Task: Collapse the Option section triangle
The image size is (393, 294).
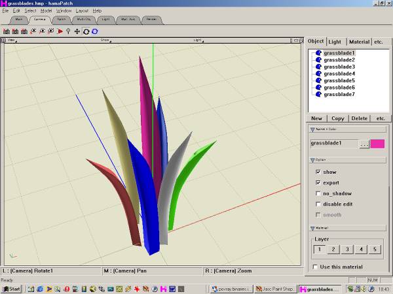Action: [x=313, y=159]
